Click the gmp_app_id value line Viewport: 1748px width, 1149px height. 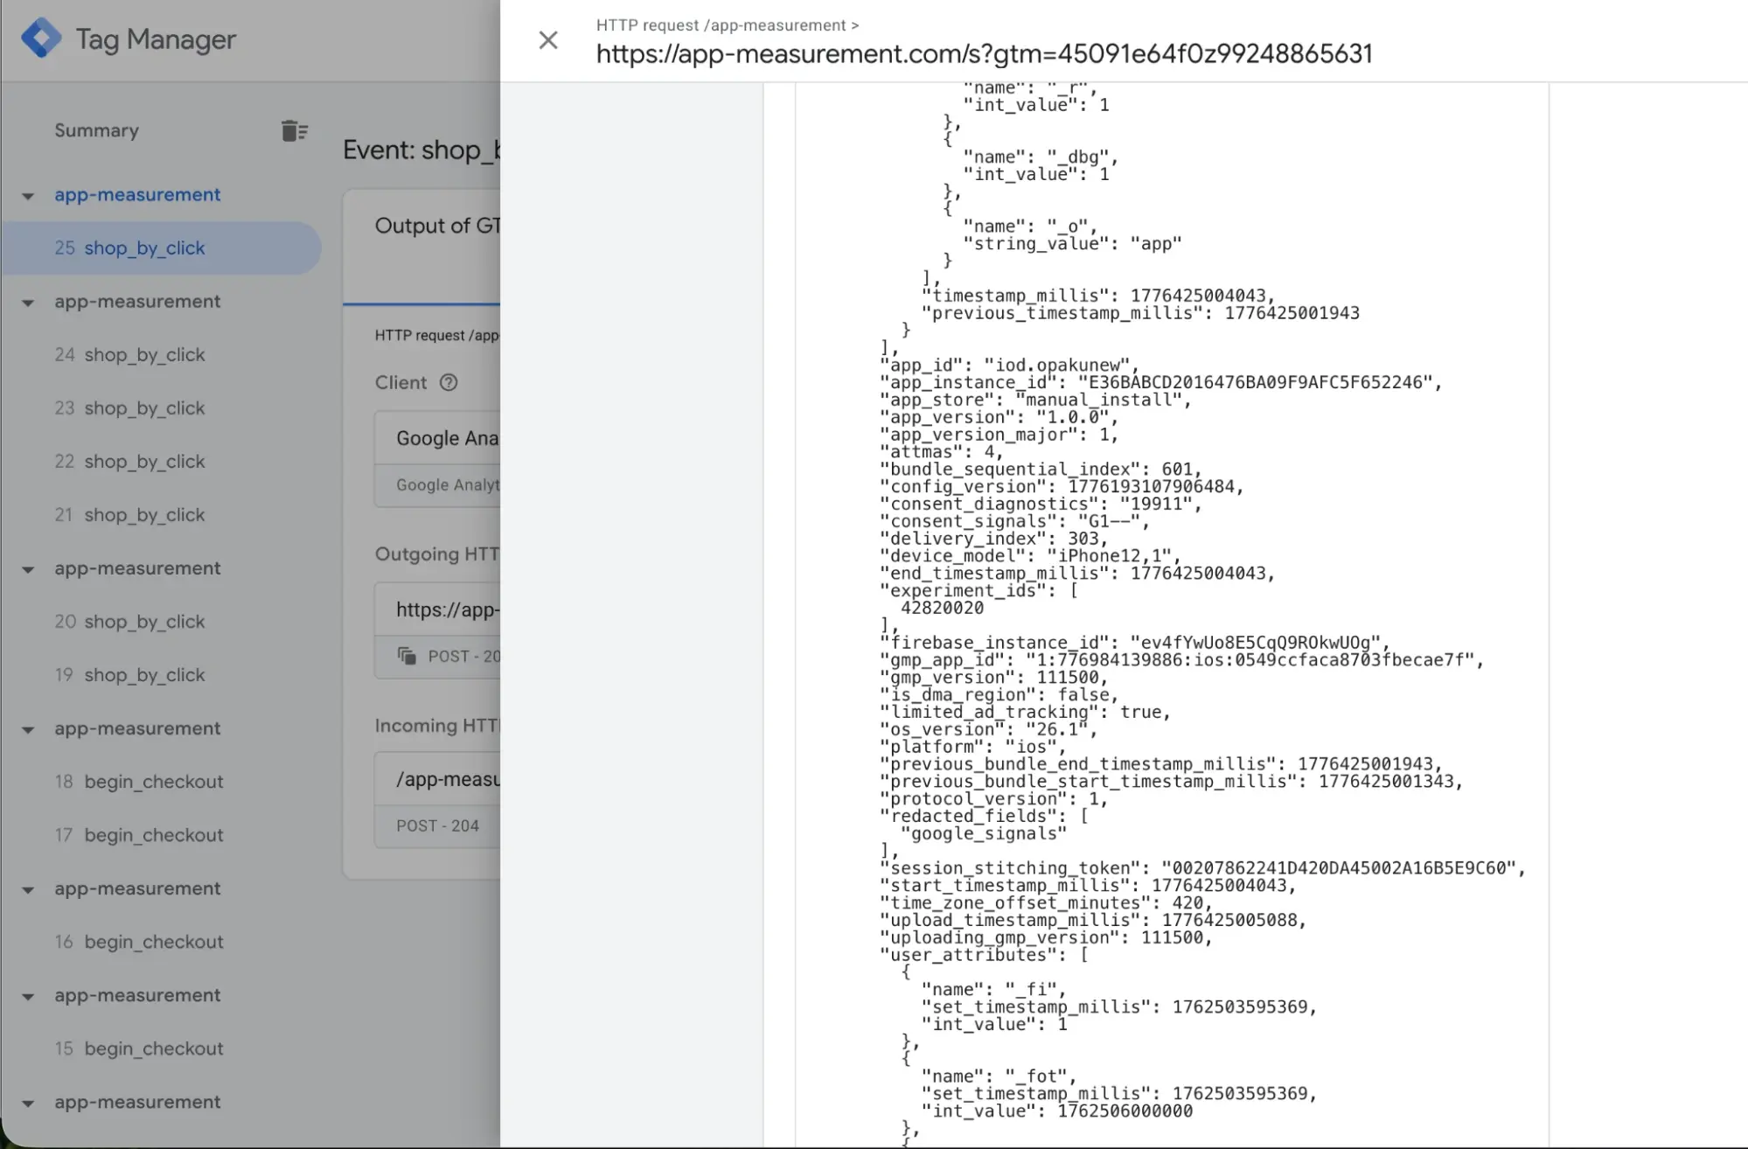point(1181,659)
